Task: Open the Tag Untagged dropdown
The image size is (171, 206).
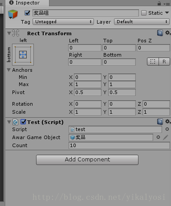Action: click(x=63, y=22)
